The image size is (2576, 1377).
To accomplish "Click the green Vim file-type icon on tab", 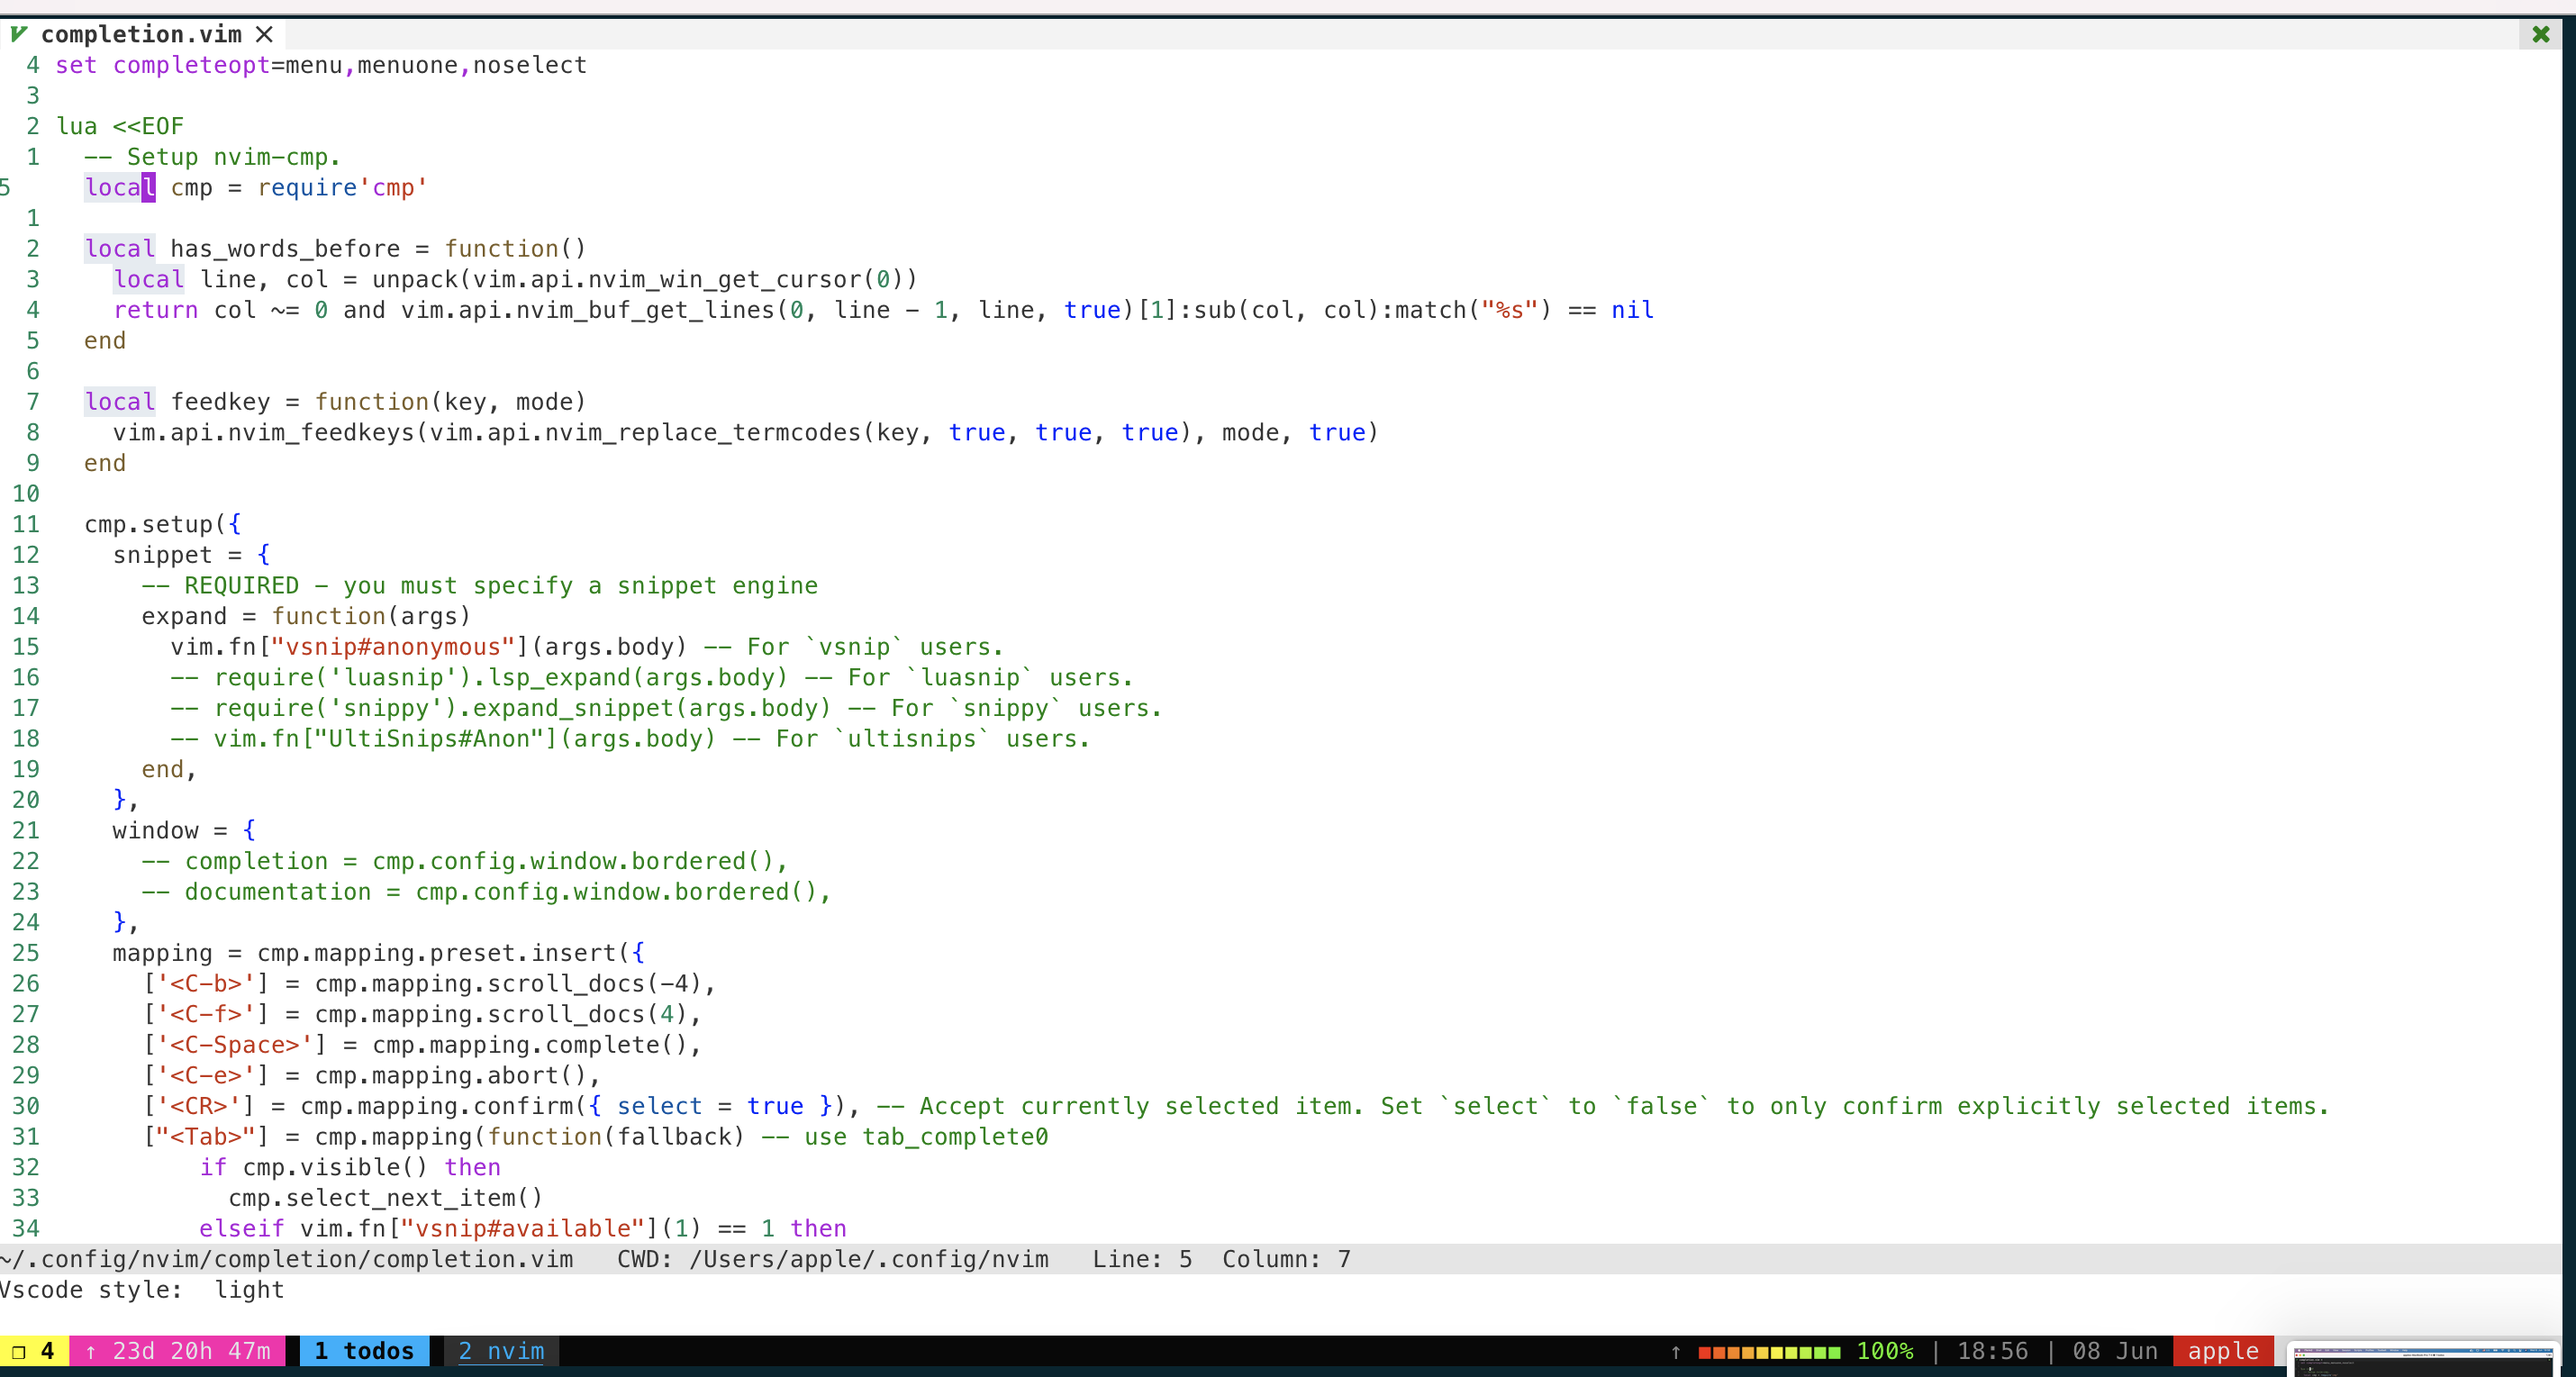I will (x=19, y=34).
